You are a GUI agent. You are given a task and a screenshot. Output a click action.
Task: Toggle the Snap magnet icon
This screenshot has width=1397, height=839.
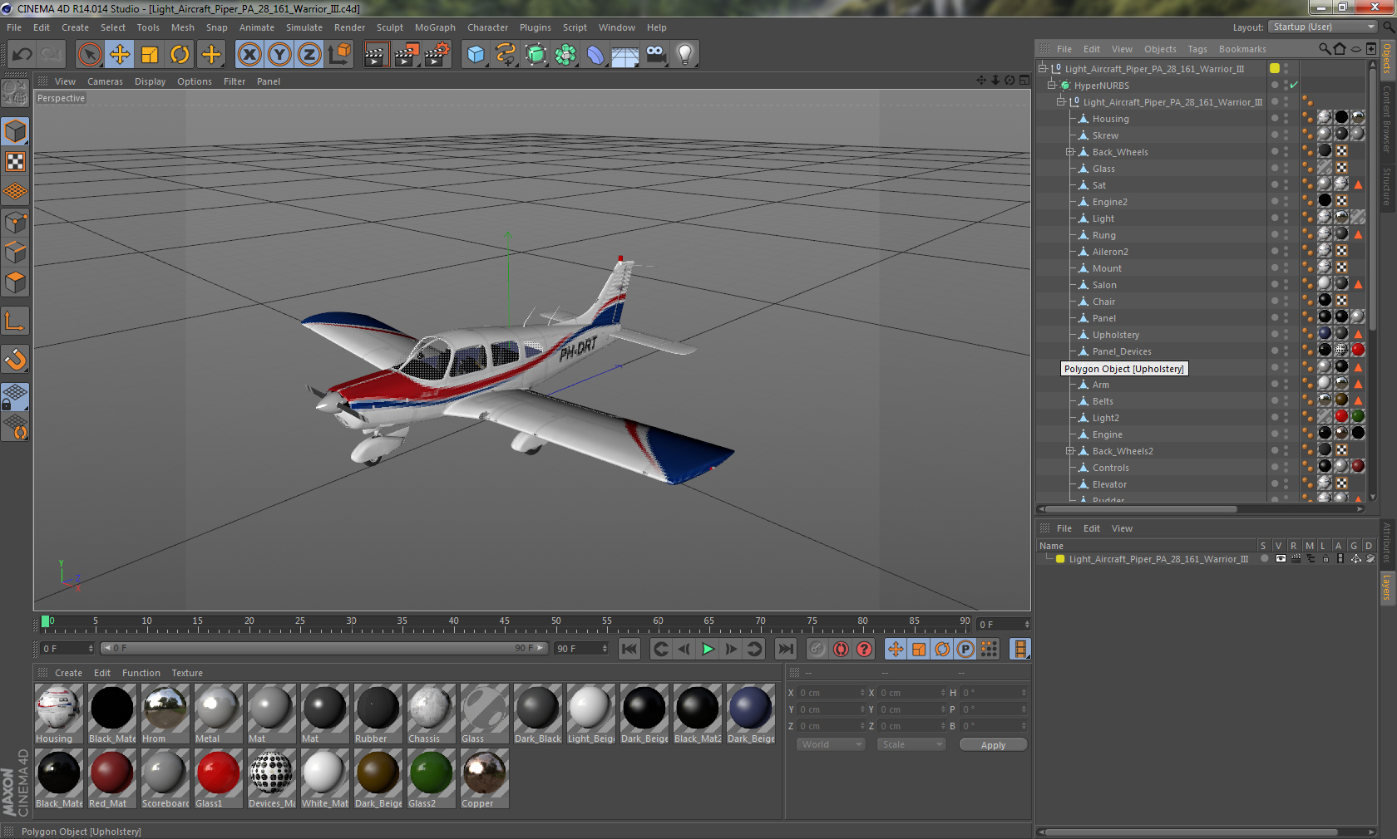(x=16, y=359)
